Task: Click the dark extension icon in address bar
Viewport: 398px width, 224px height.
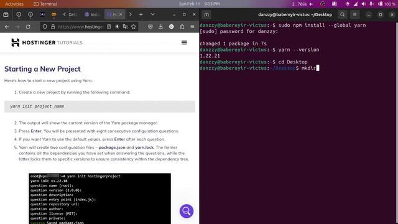Action: pos(118,27)
